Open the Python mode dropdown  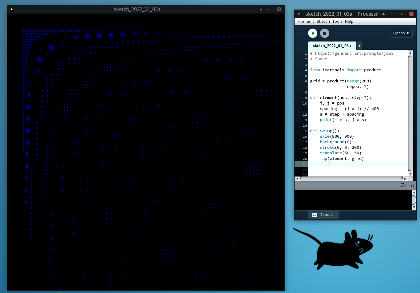[x=401, y=33]
